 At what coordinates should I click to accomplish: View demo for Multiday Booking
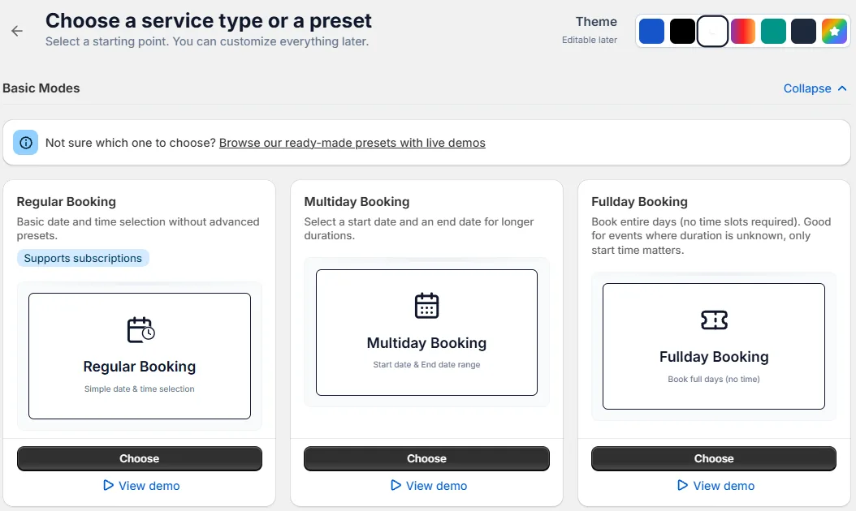[x=429, y=485]
